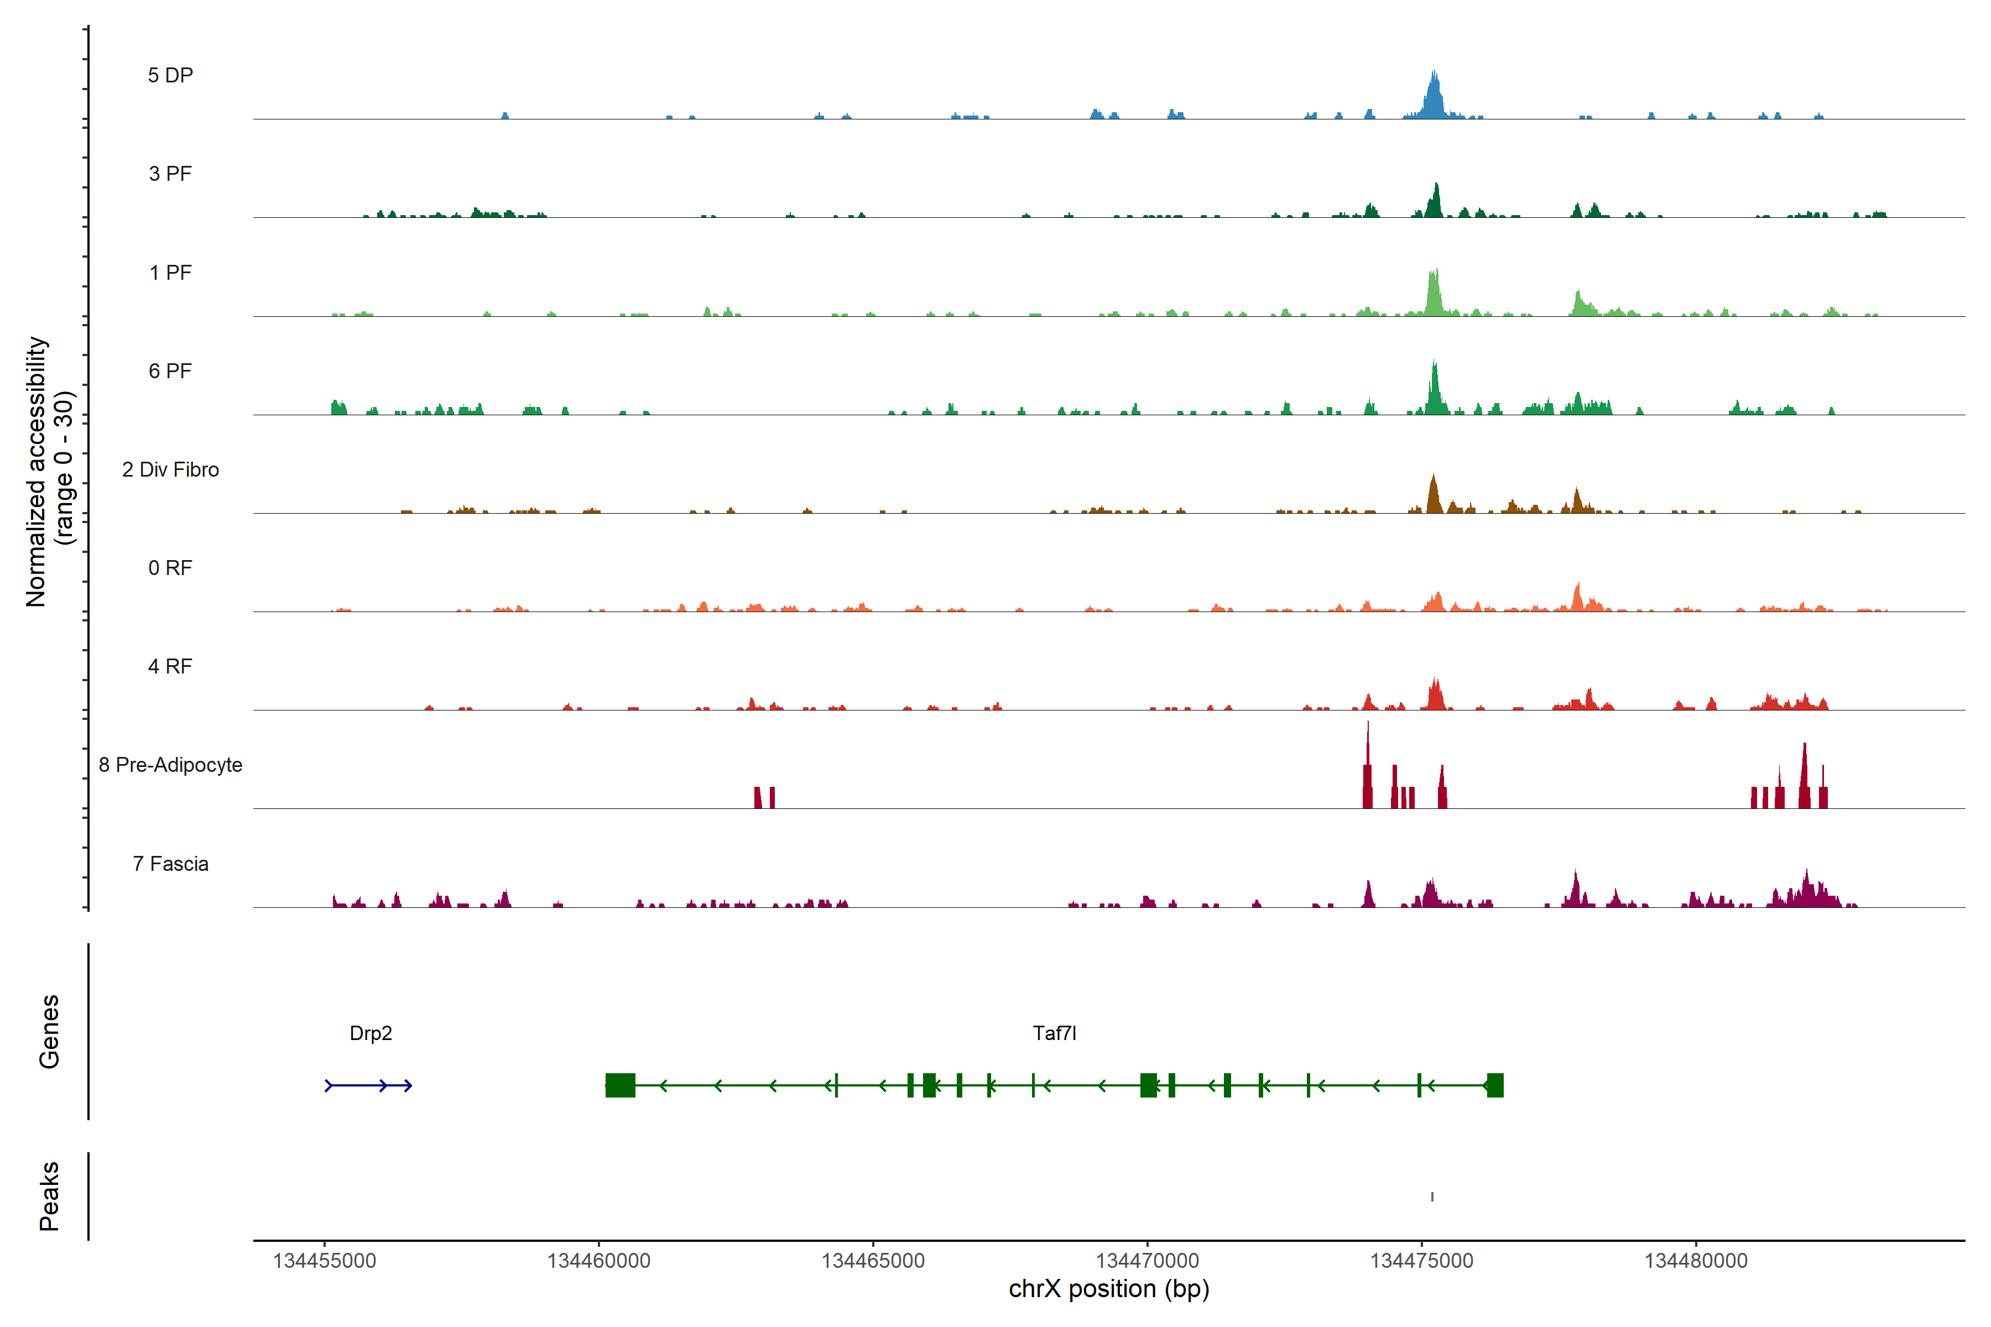Click the 8 Pre-Adipocyte label
1991x1327 pixels.
click(x=170, y=765)
